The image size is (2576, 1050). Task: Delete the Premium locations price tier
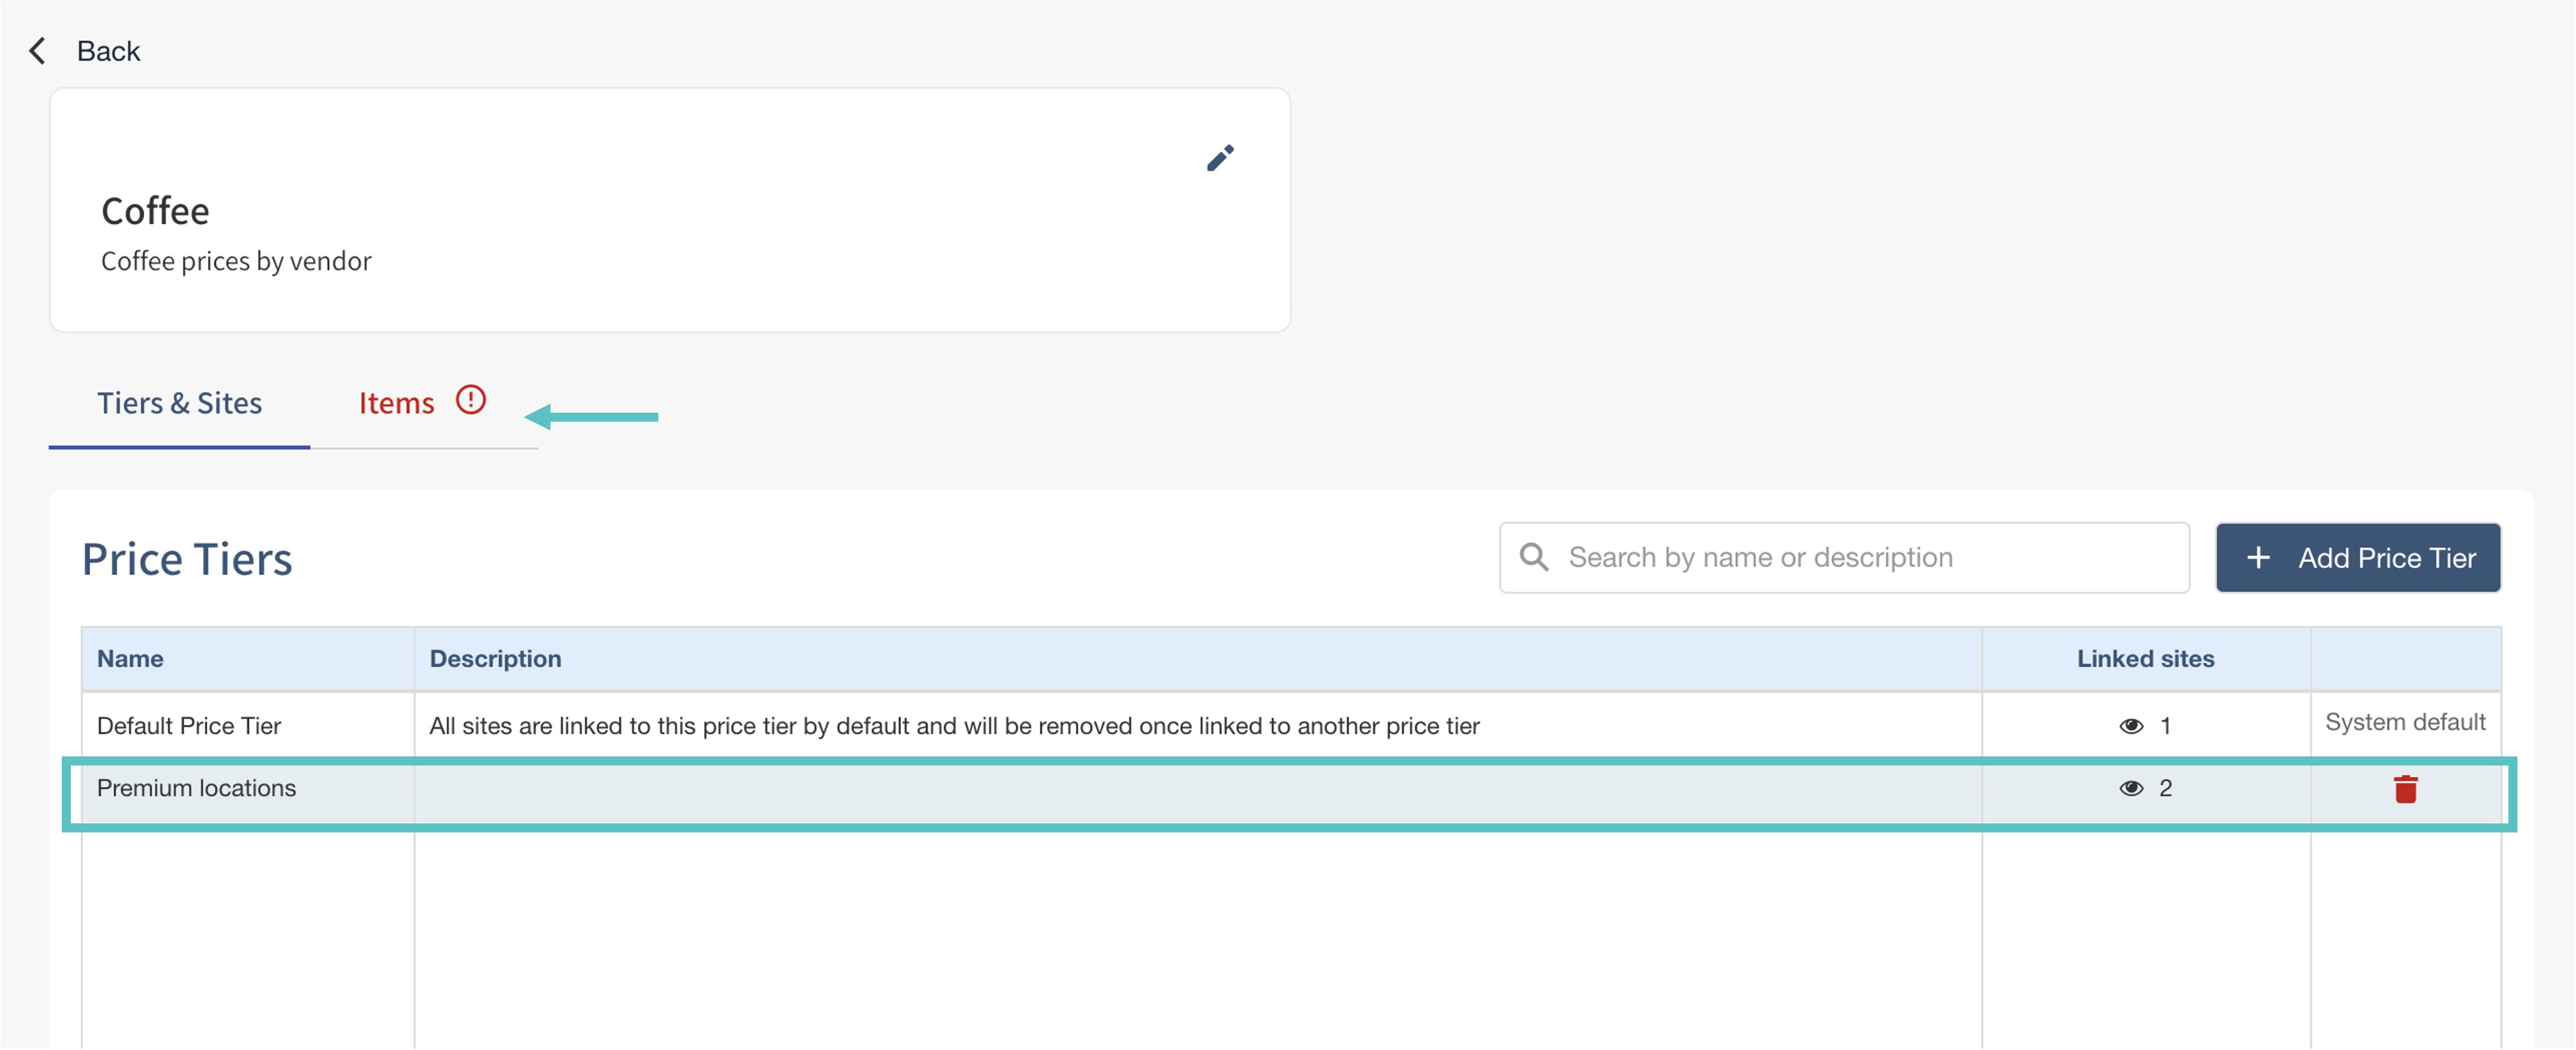(x=2405, y=789)
